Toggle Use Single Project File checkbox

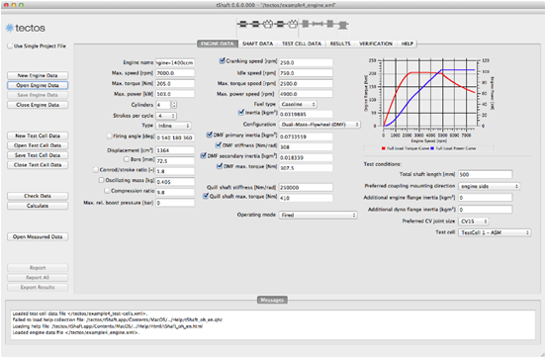[10, 45]
